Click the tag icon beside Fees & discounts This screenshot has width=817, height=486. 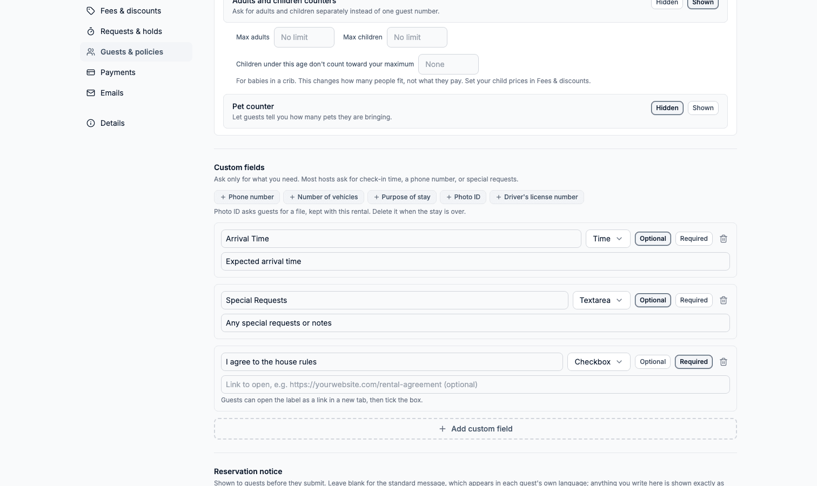[91, 11]
